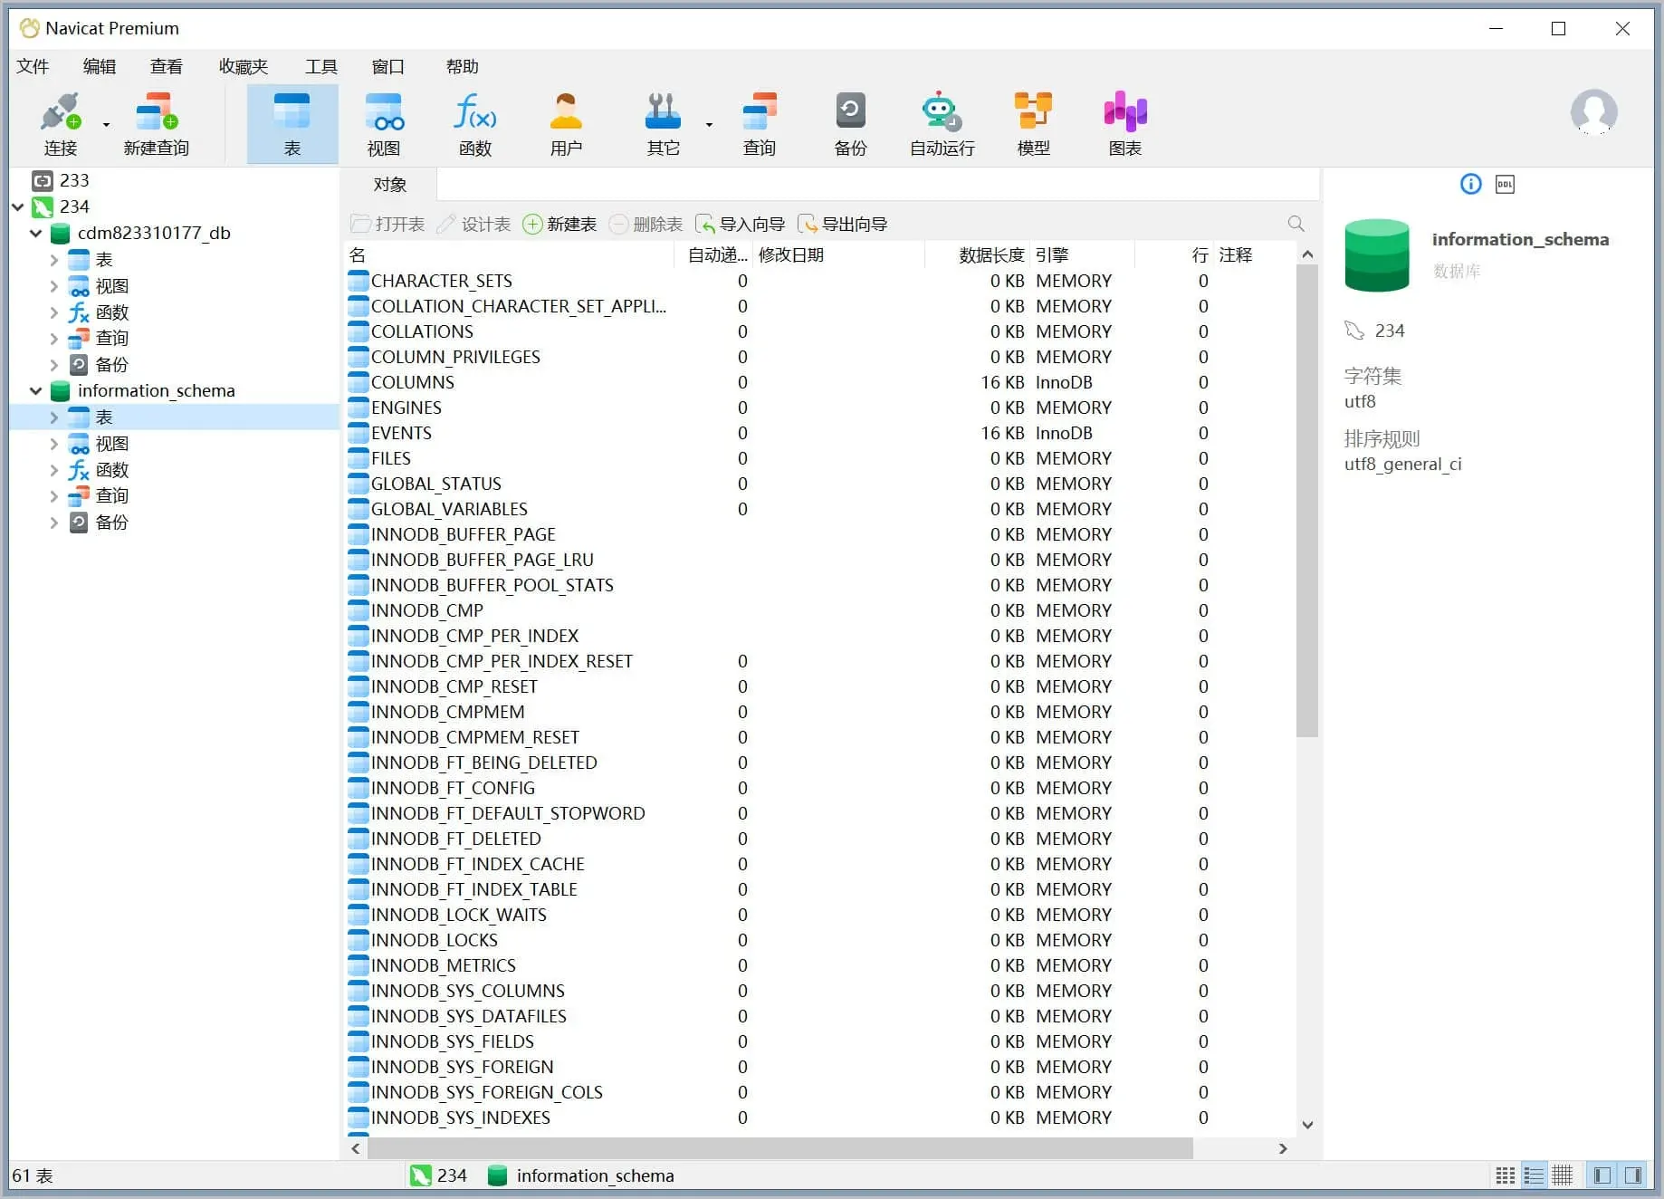Screen dimensions: 1664x1199
Task: Toggle the right information pane visibility
Action: [1633, 1175]
